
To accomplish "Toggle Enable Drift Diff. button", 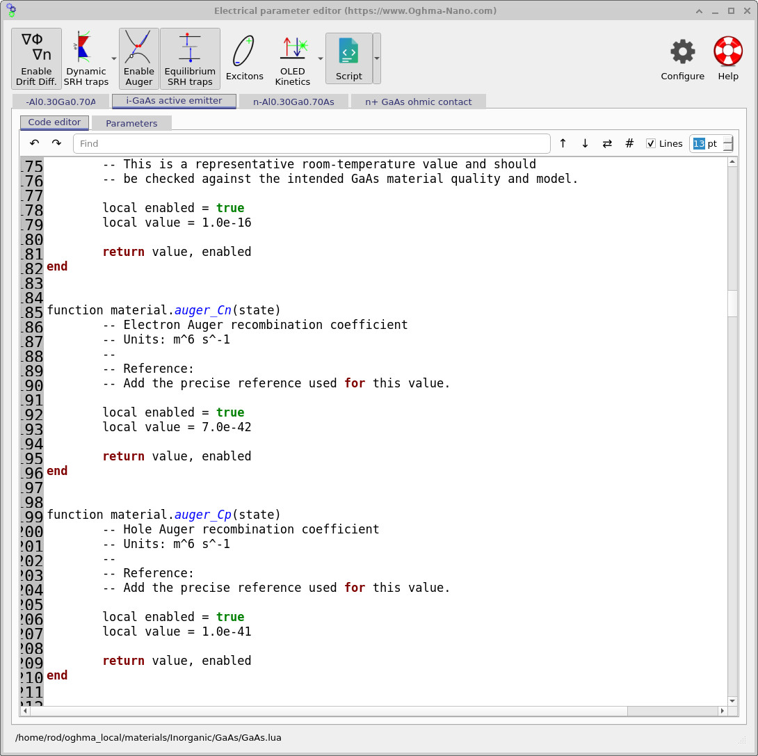I will point(36,58).
